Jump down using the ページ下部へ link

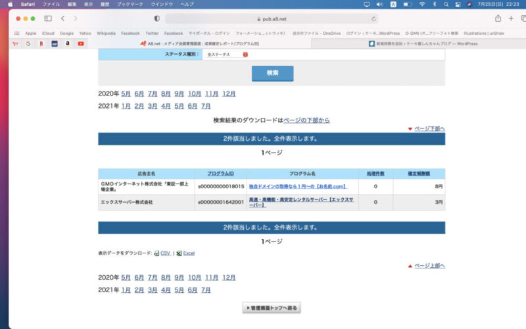pos(429,128)
